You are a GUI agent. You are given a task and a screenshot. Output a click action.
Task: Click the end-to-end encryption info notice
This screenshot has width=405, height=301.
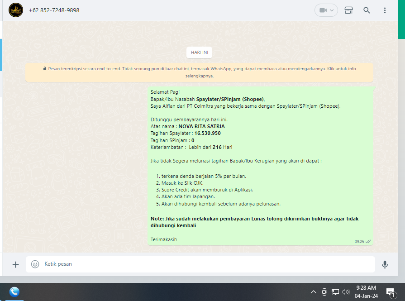[x=200, y=72]
